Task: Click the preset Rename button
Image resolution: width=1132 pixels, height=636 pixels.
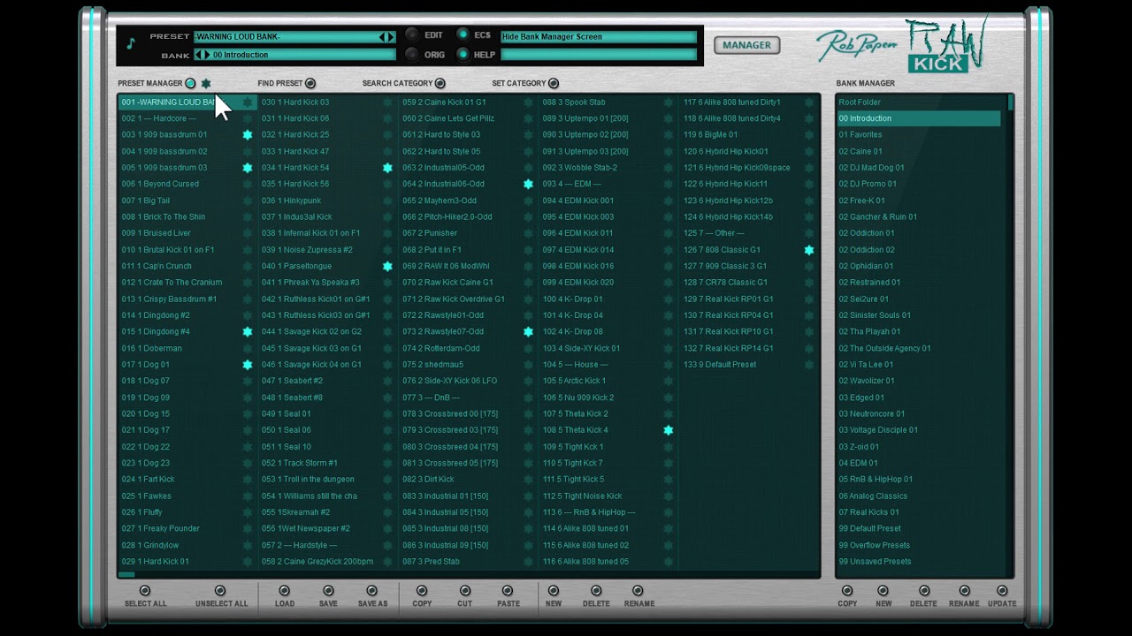Action: 639,591
